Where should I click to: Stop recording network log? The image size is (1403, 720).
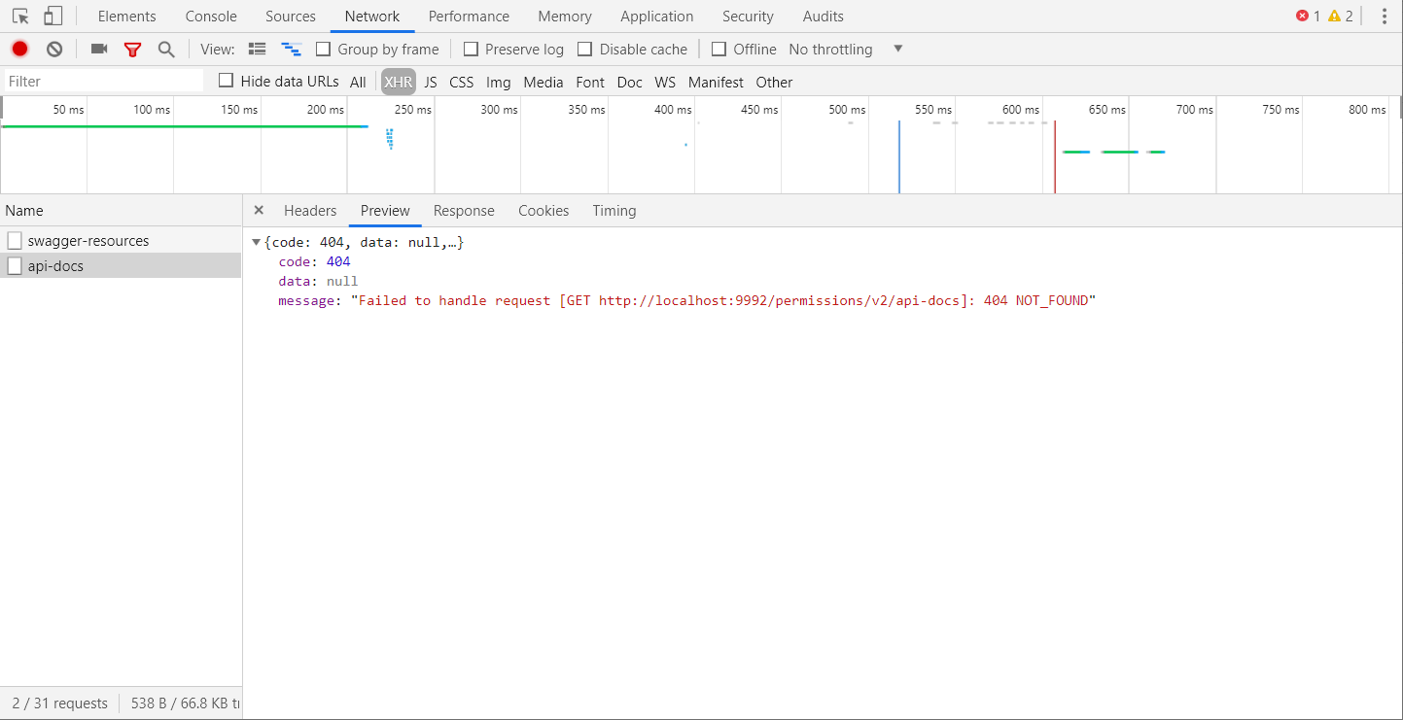coord(19,49)
